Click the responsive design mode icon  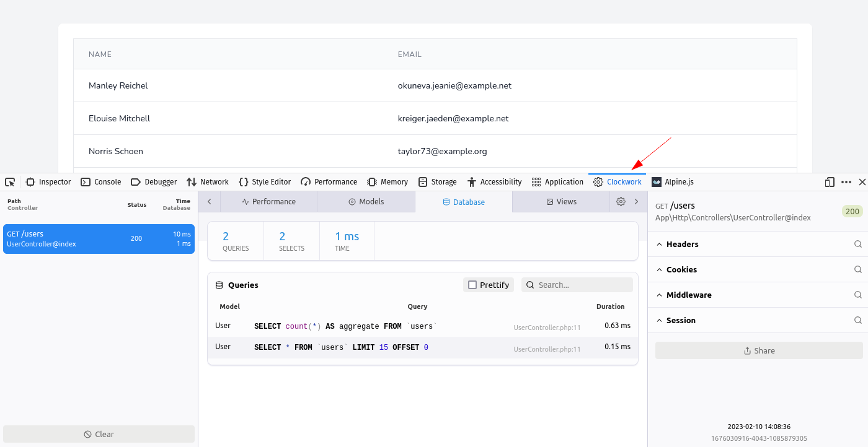[x=830, y=182]
